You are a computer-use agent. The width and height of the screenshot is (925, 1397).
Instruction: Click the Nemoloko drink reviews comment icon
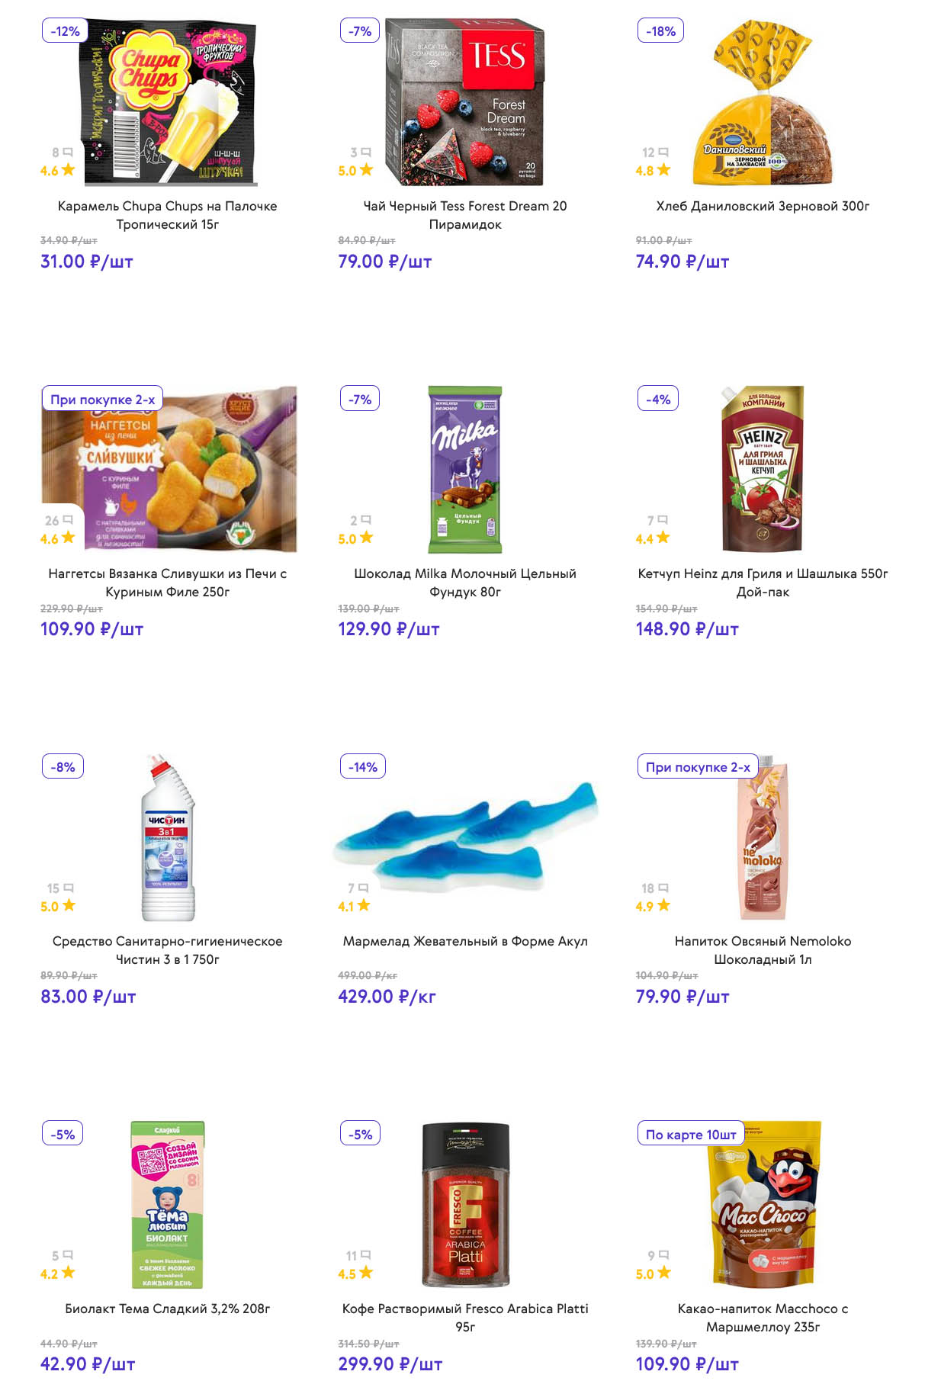coord(663,888)
